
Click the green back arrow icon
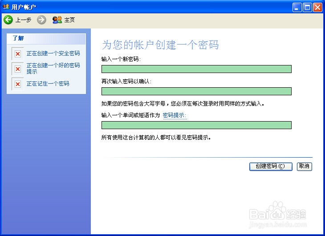tap(8, 20)
